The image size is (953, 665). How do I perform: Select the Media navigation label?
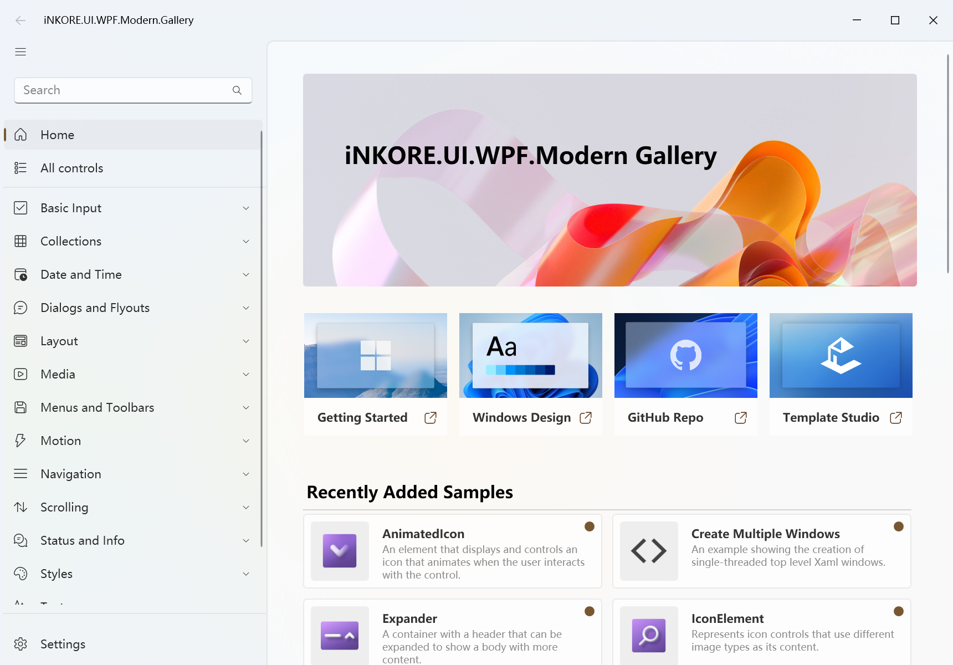58,374
